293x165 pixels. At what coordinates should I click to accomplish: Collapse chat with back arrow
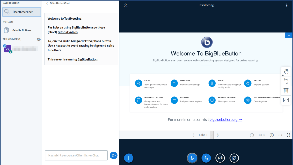coord(47,3)
